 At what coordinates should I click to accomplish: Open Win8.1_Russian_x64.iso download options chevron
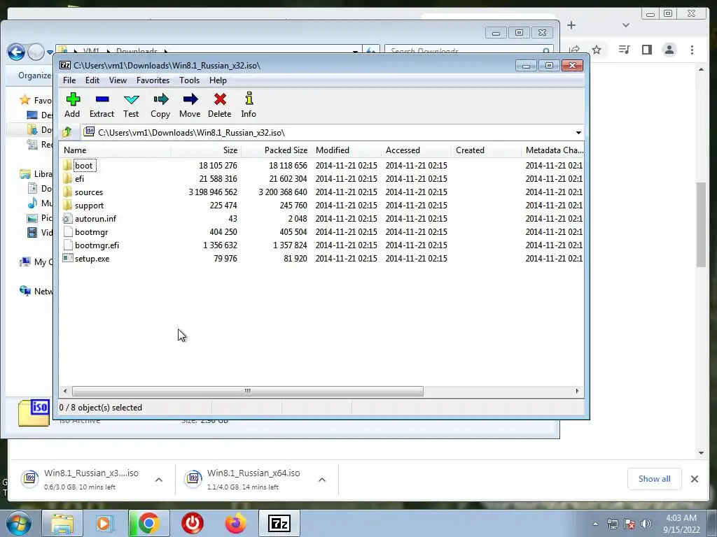coord(322,480)
